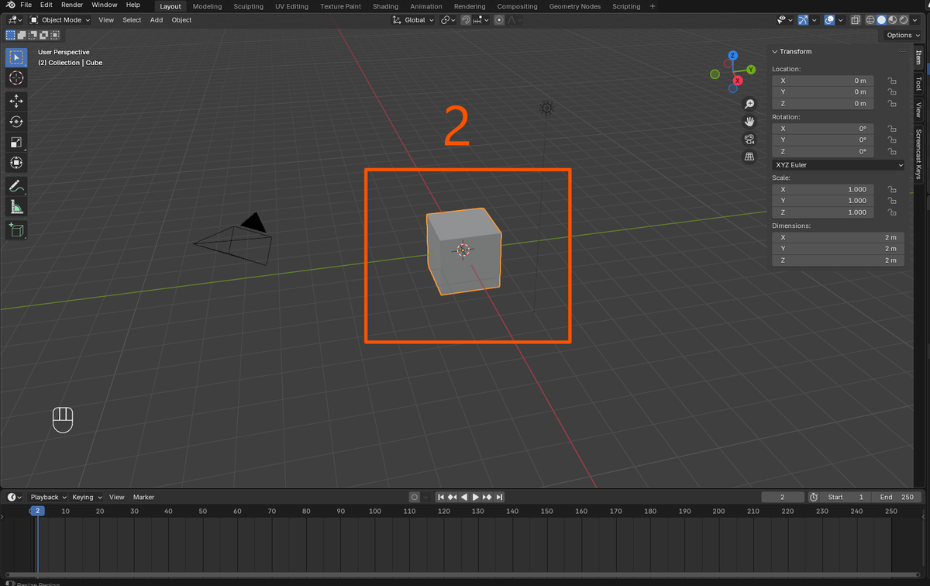Jump to last frame in timeline

point(500,497)
